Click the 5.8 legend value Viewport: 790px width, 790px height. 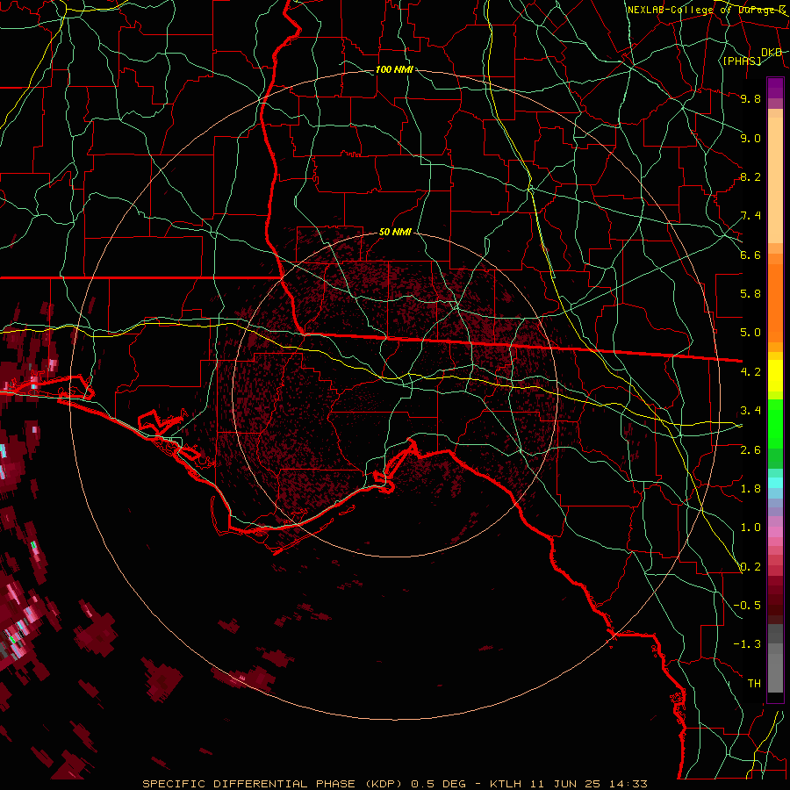750,294
